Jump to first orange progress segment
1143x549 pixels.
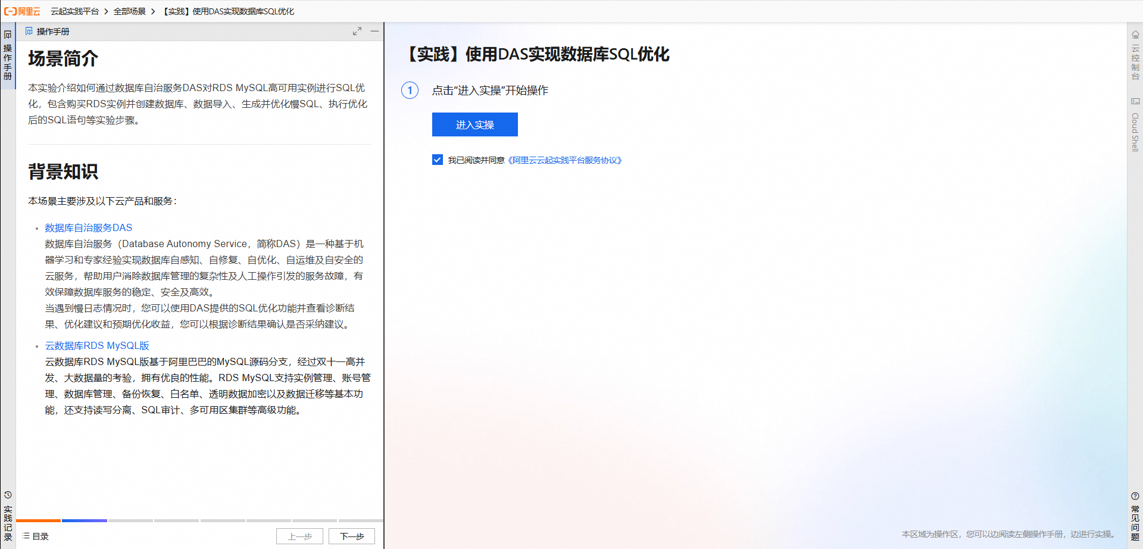(38, 520)
